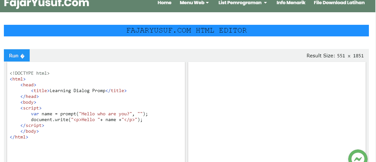Click inside the empty result preview pane
The height and width of the screenshot is (162, 376).
coord(277,112)
